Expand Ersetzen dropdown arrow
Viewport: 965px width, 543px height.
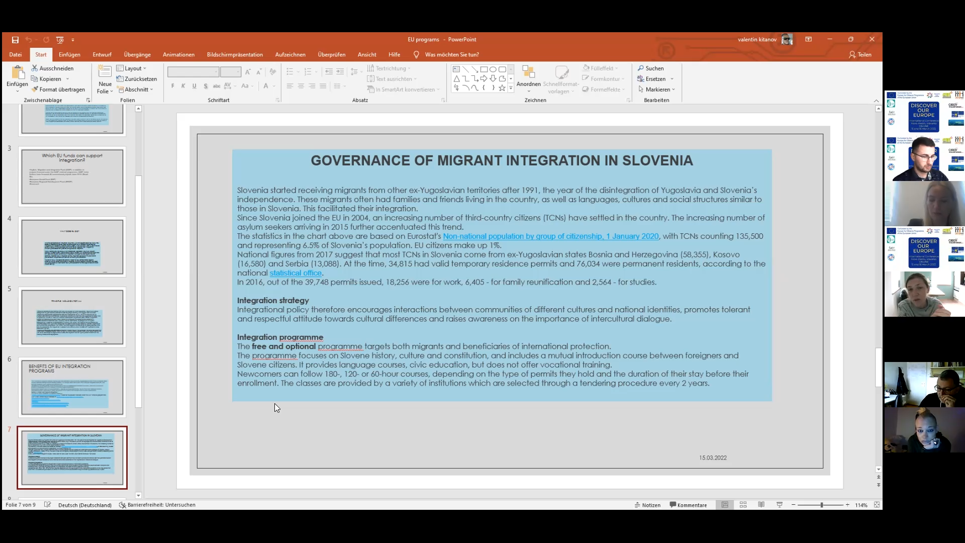(672, 79)
